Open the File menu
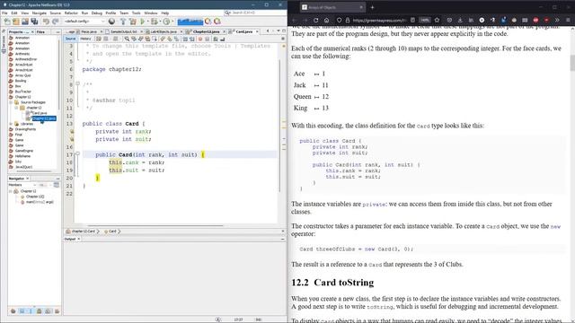575x323 pixels. [4, 13]
